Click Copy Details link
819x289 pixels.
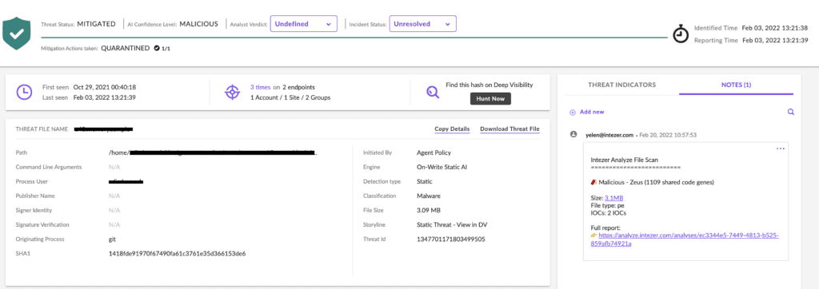tap(452, 129)
